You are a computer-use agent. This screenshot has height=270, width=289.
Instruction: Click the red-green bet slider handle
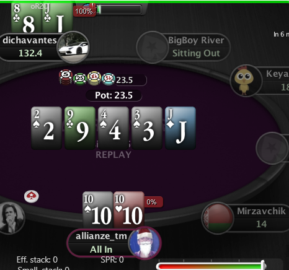263,265
